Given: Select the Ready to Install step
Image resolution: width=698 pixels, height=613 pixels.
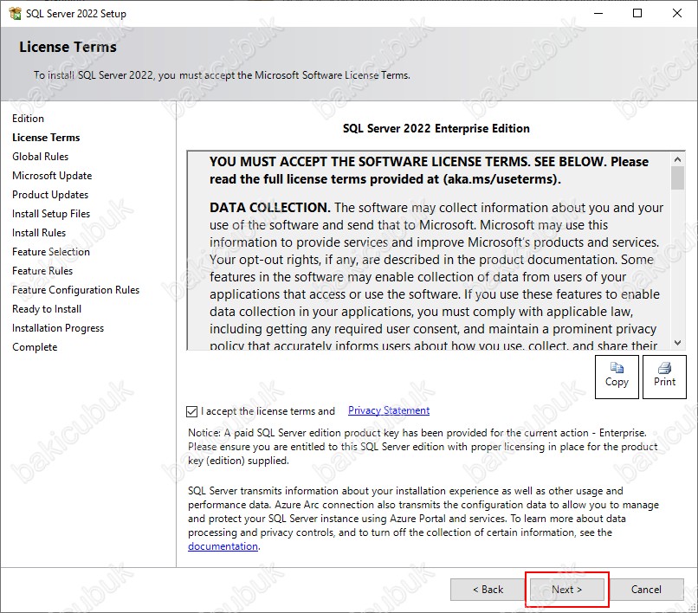Looking at the screenshot, I should [47, 309].
